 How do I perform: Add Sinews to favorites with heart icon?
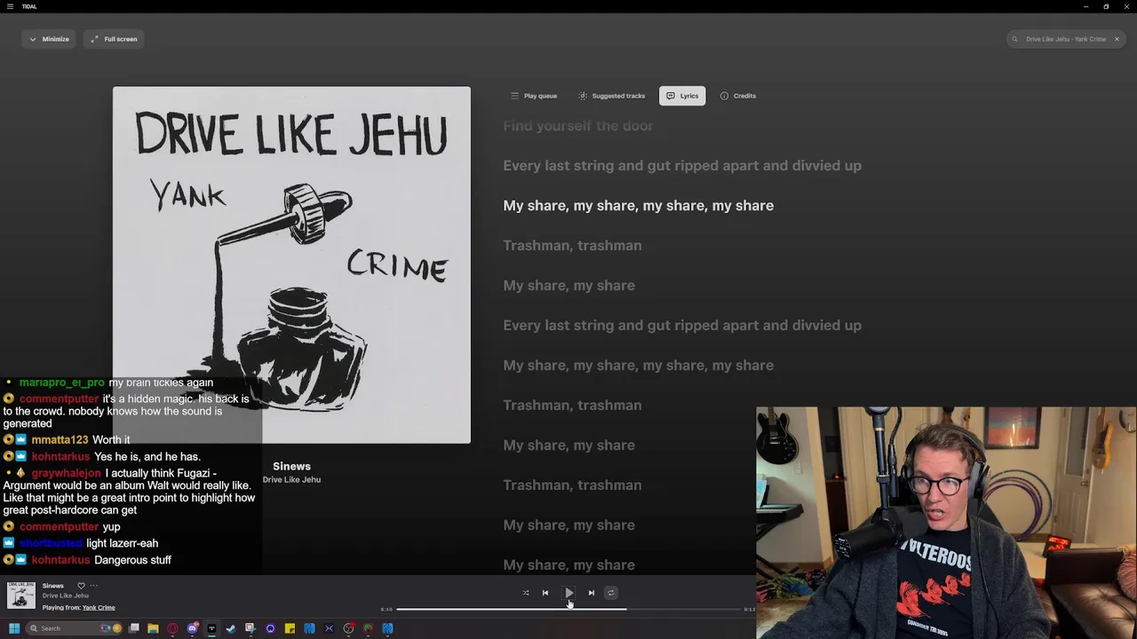(81, 586)
